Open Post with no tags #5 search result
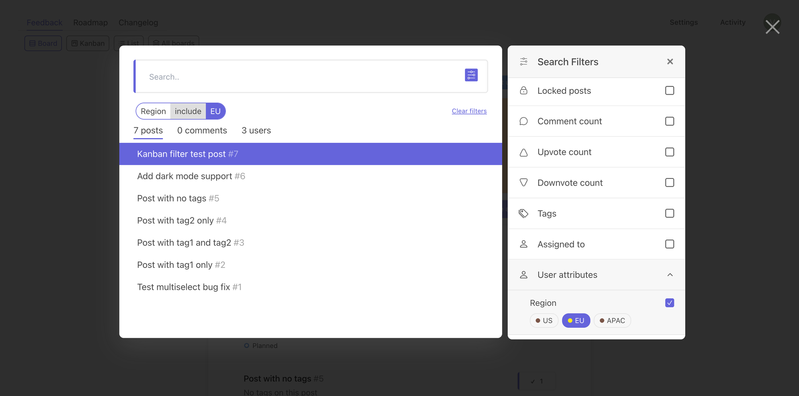 [310, 198]
